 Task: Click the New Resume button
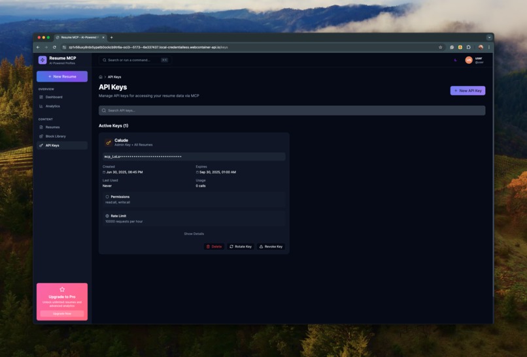point(62,76)
